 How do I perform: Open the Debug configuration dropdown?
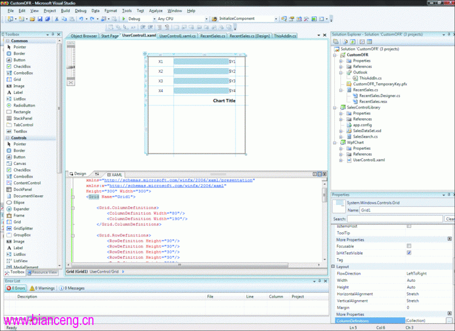pos(155,19)
